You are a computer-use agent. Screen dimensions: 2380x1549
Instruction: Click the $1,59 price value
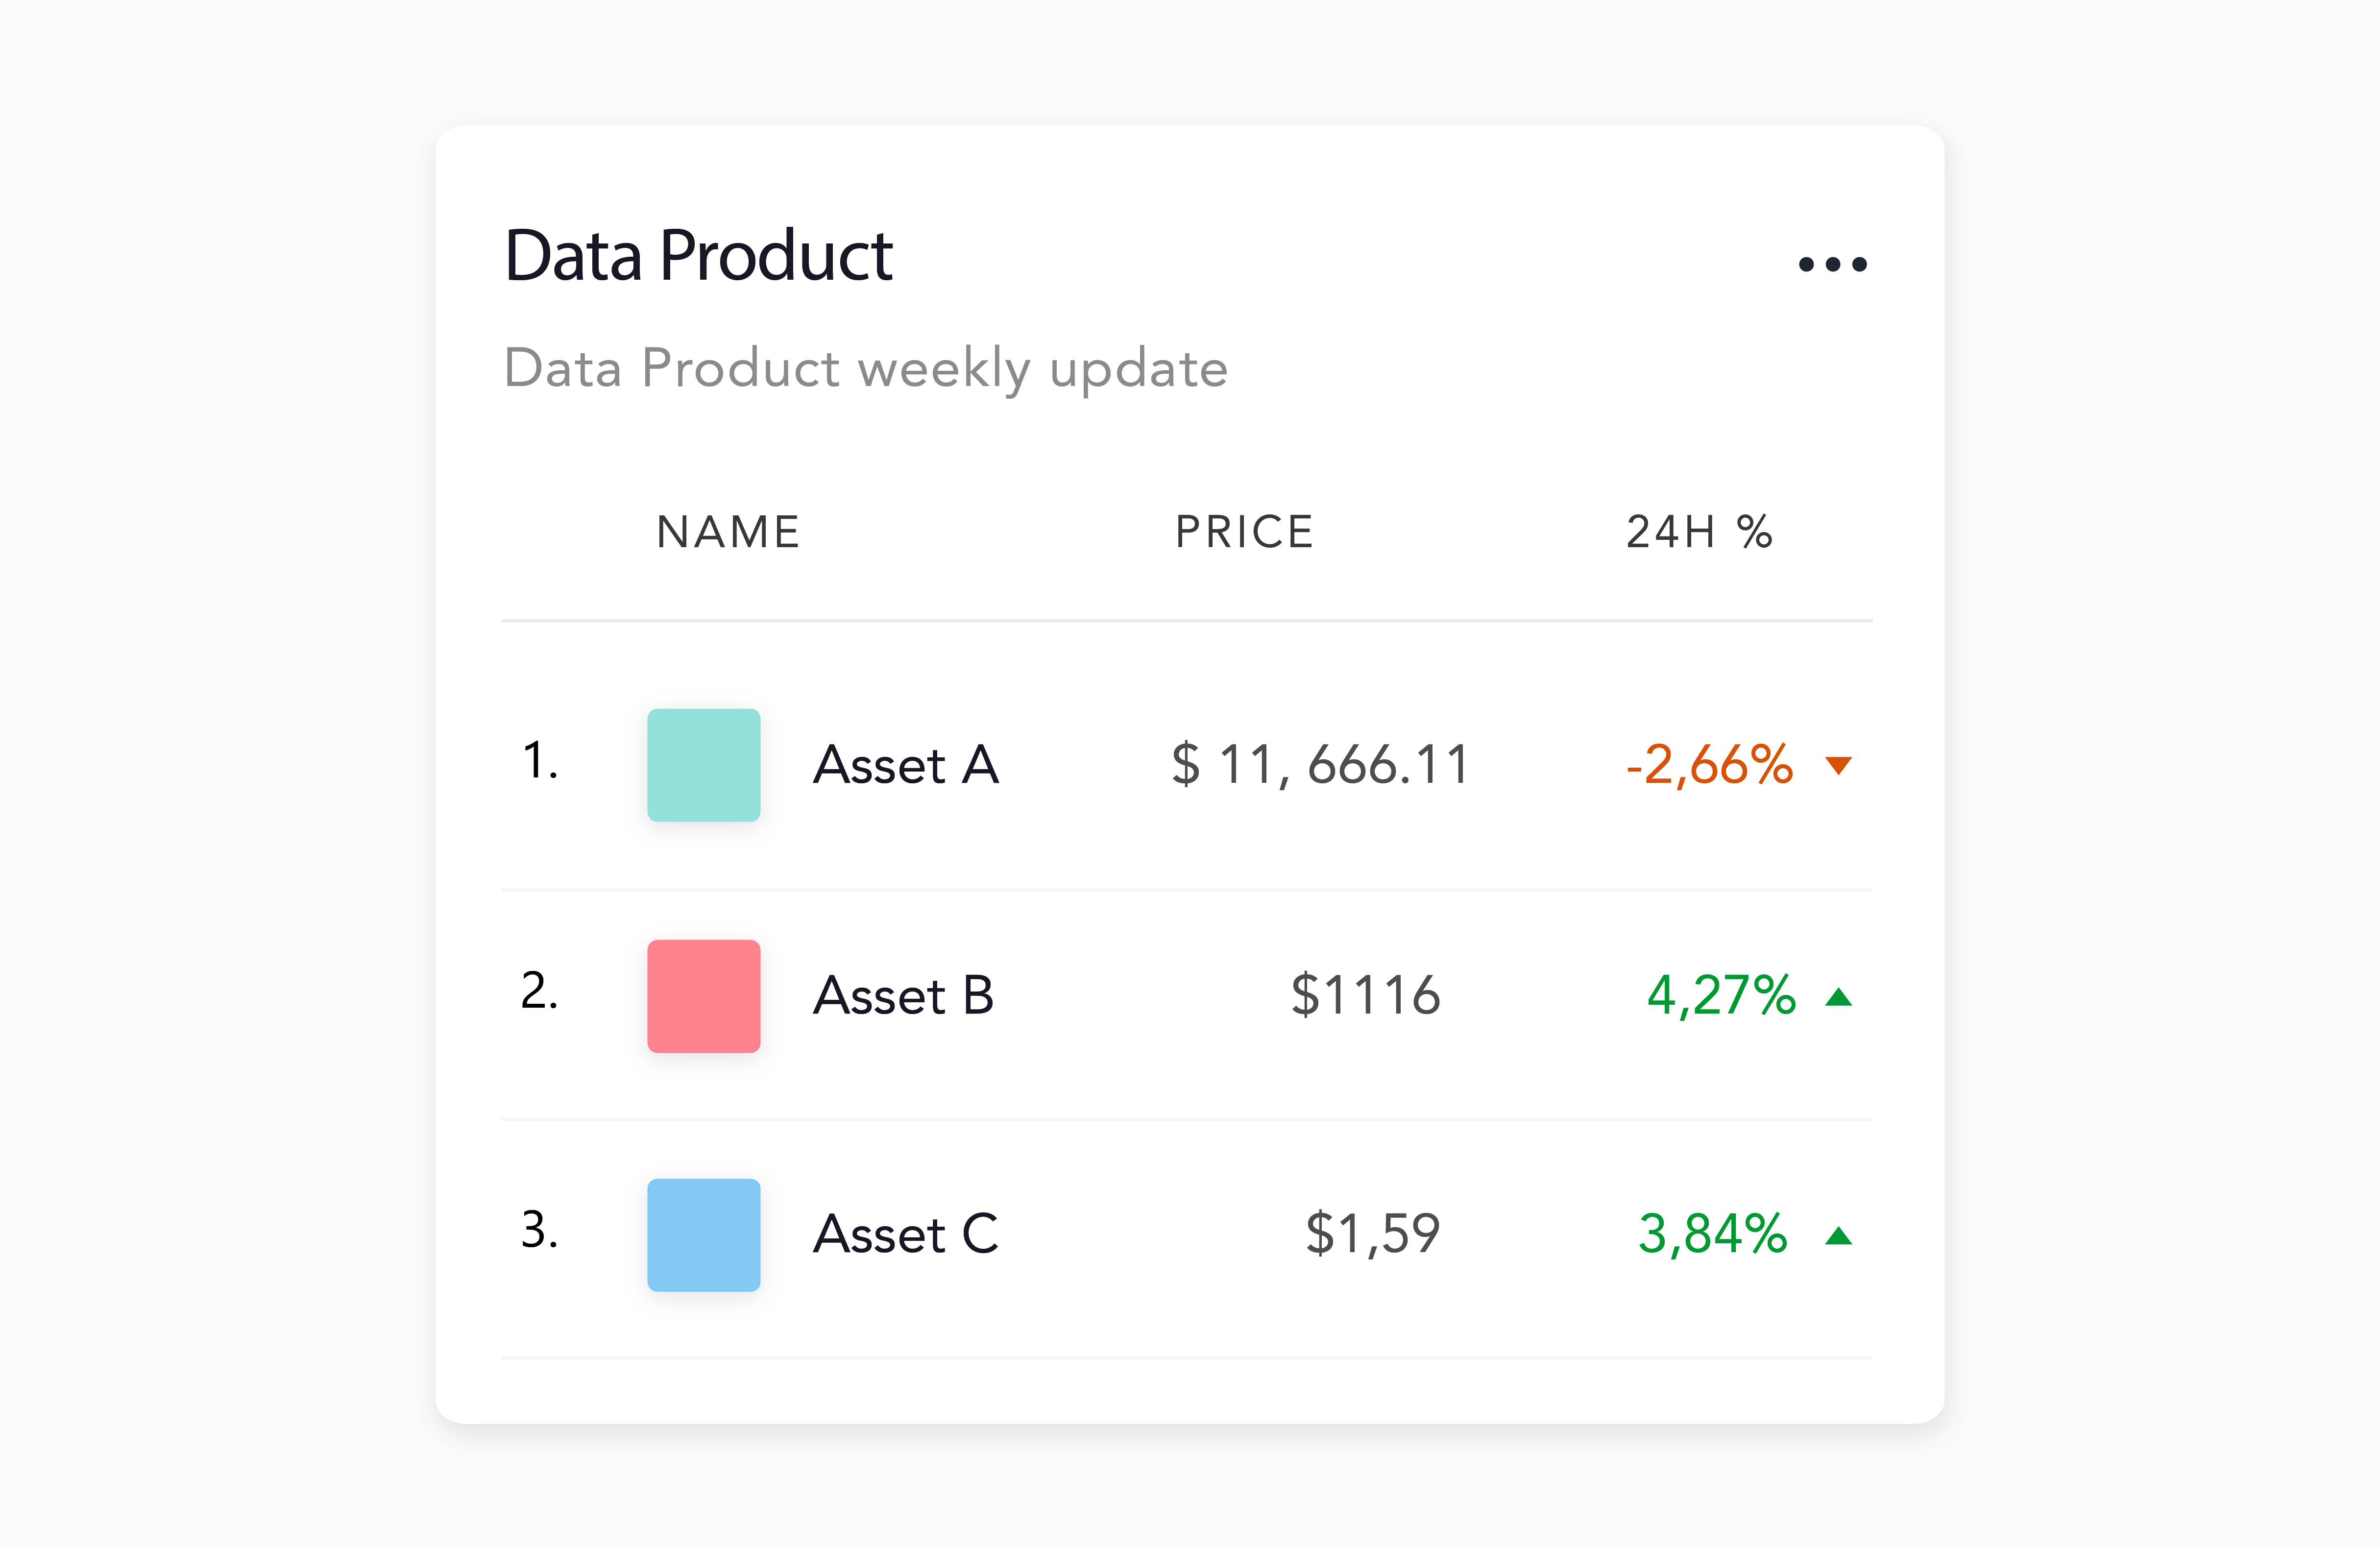pyautogui.click(x=1372, y=1234)
